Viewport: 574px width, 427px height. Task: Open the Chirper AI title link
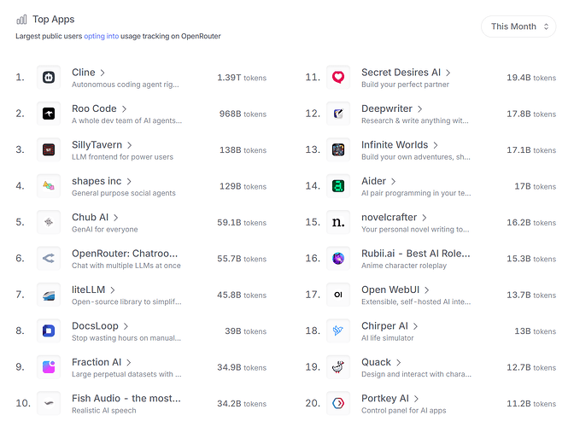[384, 326]
